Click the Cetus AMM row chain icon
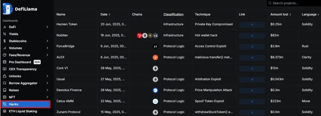Viewport: 321px width, 116px height. [155, 101]
